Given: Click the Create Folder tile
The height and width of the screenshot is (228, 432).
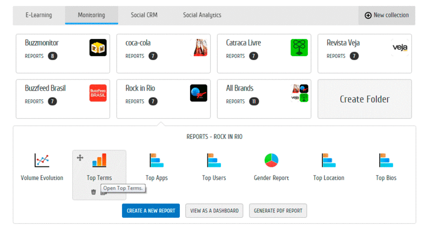Looking at the screenshot, I should (364, 99).
